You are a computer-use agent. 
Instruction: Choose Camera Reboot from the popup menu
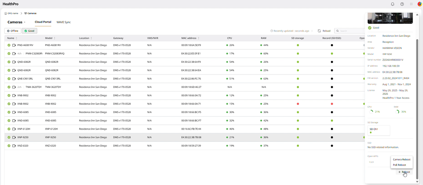(401, 159)
